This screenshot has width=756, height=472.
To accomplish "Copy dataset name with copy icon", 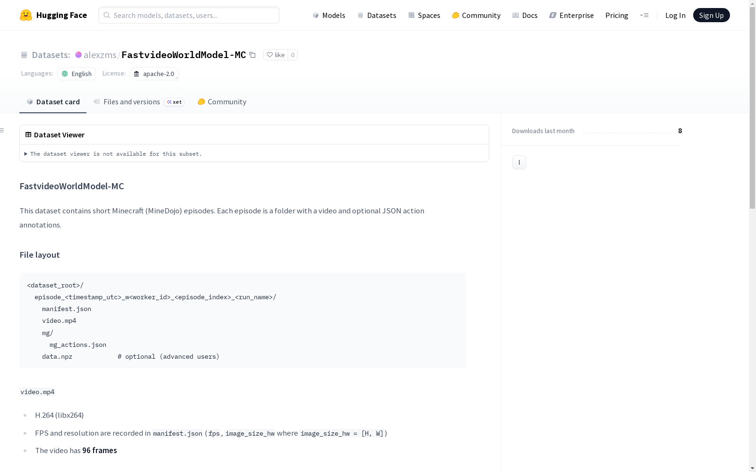I will click(x=252, y=55).
